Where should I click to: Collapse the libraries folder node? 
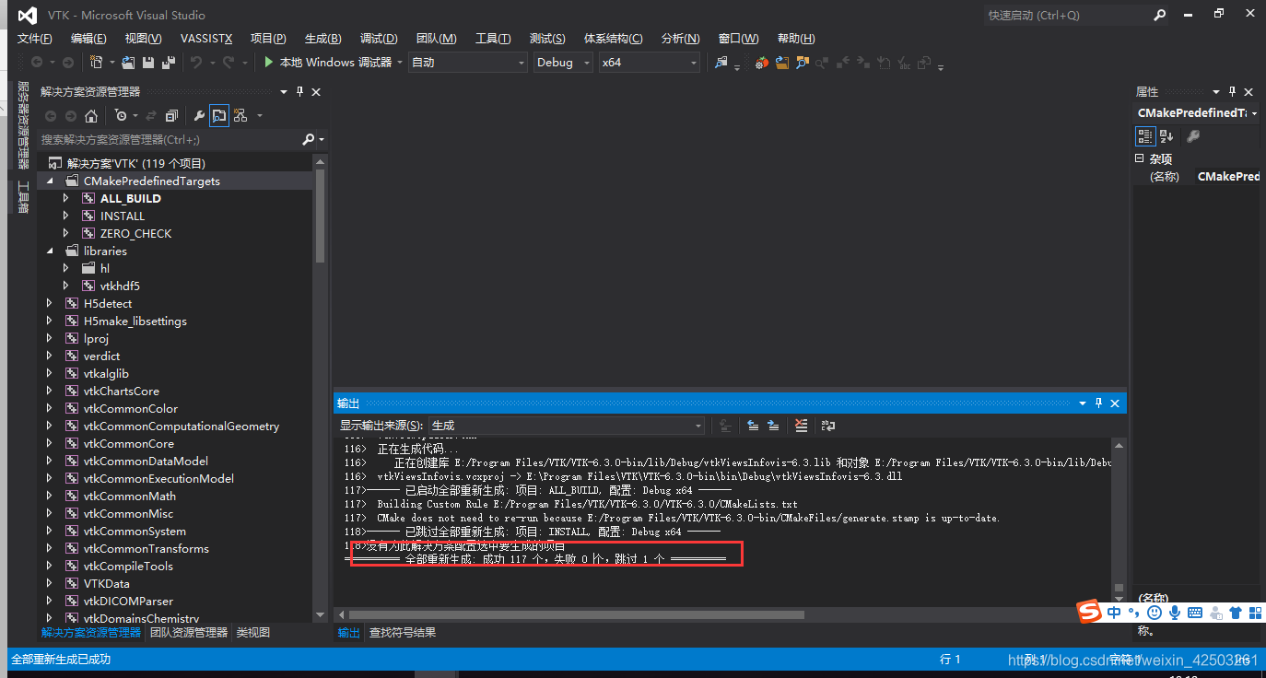point(50,251)
